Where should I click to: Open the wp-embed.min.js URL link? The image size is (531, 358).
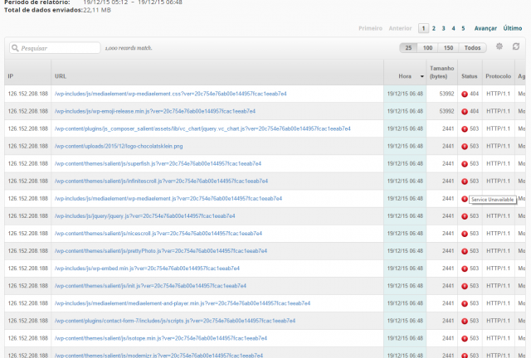[x=147, y=268]
